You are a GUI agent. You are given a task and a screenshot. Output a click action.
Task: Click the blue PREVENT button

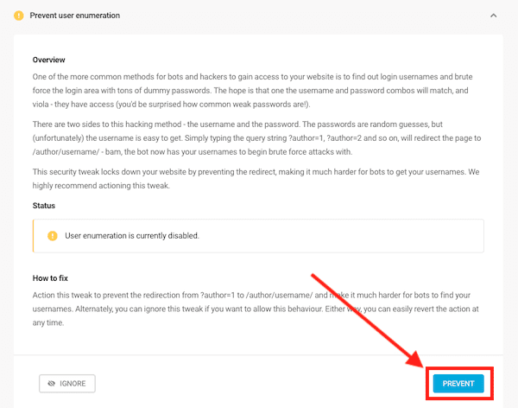[x=458, y=384]
